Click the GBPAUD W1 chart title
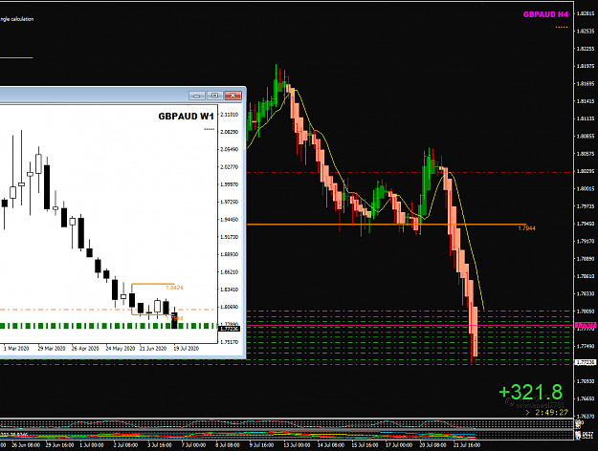 (x=186, y=117)
